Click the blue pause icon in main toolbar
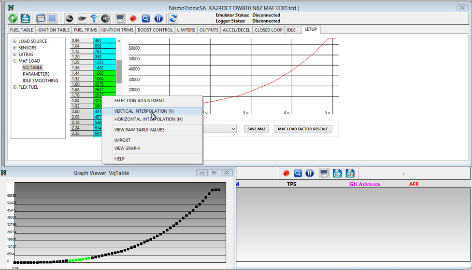This screenshot has width=472, height=270. click(x=158, y=19)
